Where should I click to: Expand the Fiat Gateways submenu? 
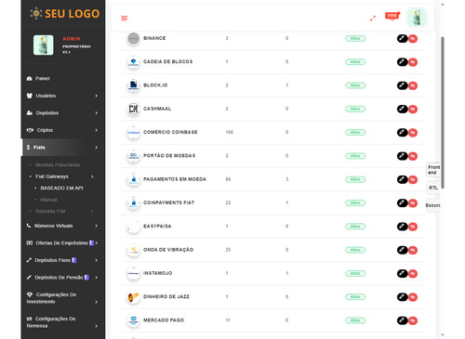61,176
